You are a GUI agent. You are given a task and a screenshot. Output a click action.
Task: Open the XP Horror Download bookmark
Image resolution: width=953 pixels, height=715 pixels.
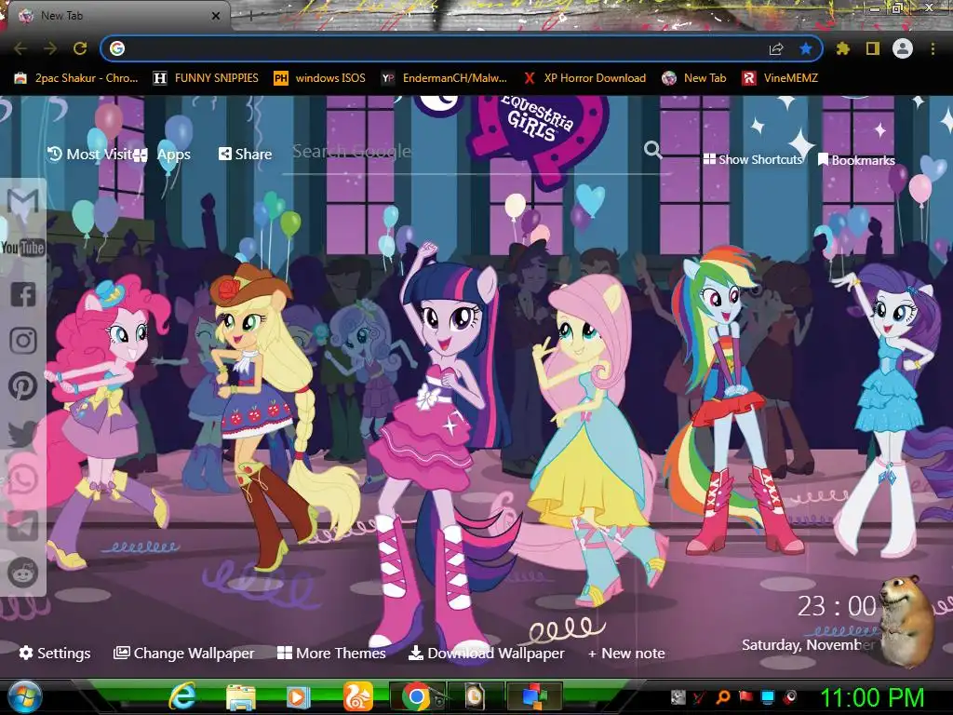[584, 78]
